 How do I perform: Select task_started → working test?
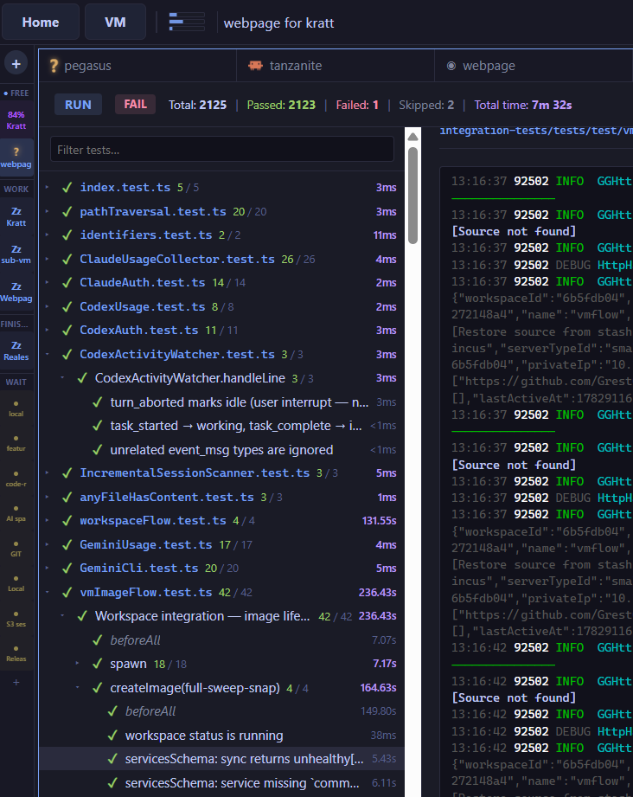[222, 426]
